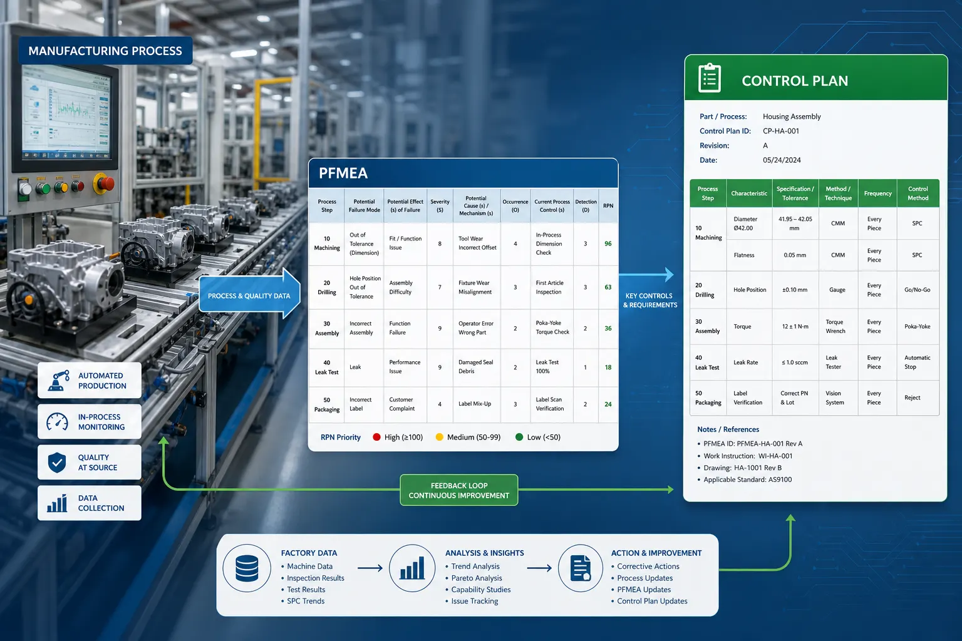Select the Automated Production card
This screenshot has height=641, width=962.
[x=90, y=381]
